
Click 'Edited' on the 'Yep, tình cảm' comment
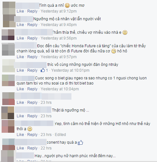click(x=60, y=135)
